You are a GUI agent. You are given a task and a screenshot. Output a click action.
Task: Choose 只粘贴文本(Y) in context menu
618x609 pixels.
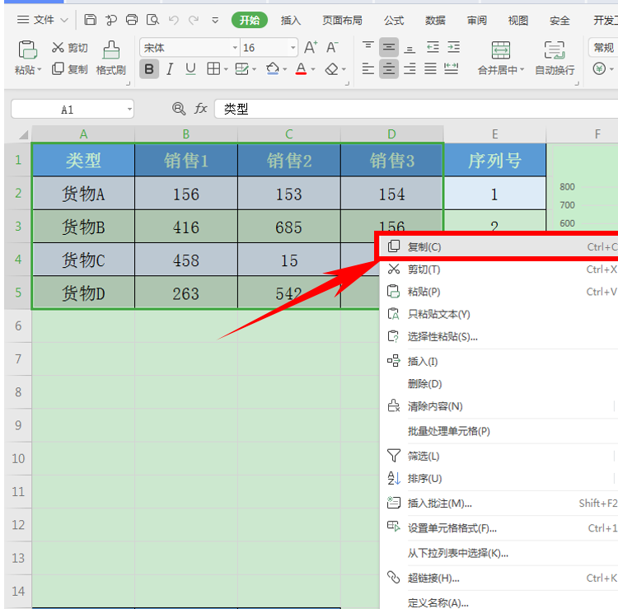499,314
